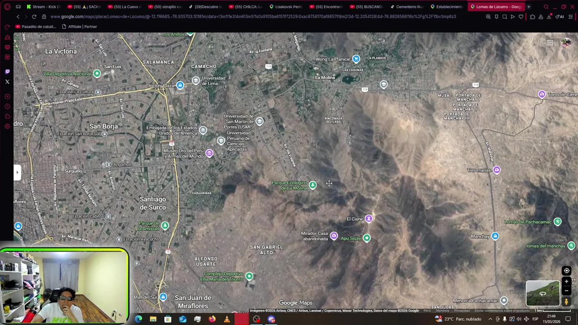Screen dimensions: 578x325
Task: Open Firefox from the taskbar
Action: (212, 319)
